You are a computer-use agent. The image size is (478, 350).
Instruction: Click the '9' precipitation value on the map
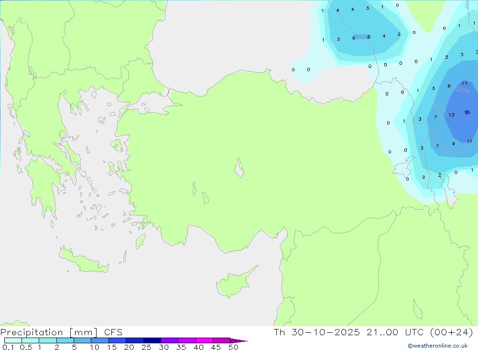tap(453, 144)
